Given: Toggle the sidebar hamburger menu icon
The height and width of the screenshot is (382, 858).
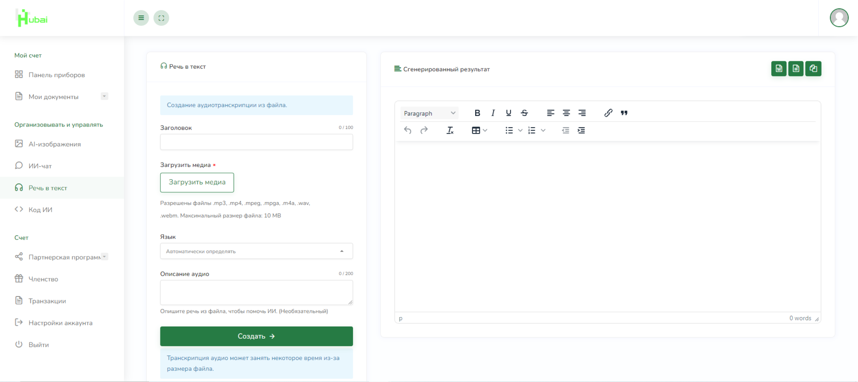Looking at the screenshot, I should click(x=141, y=18).
